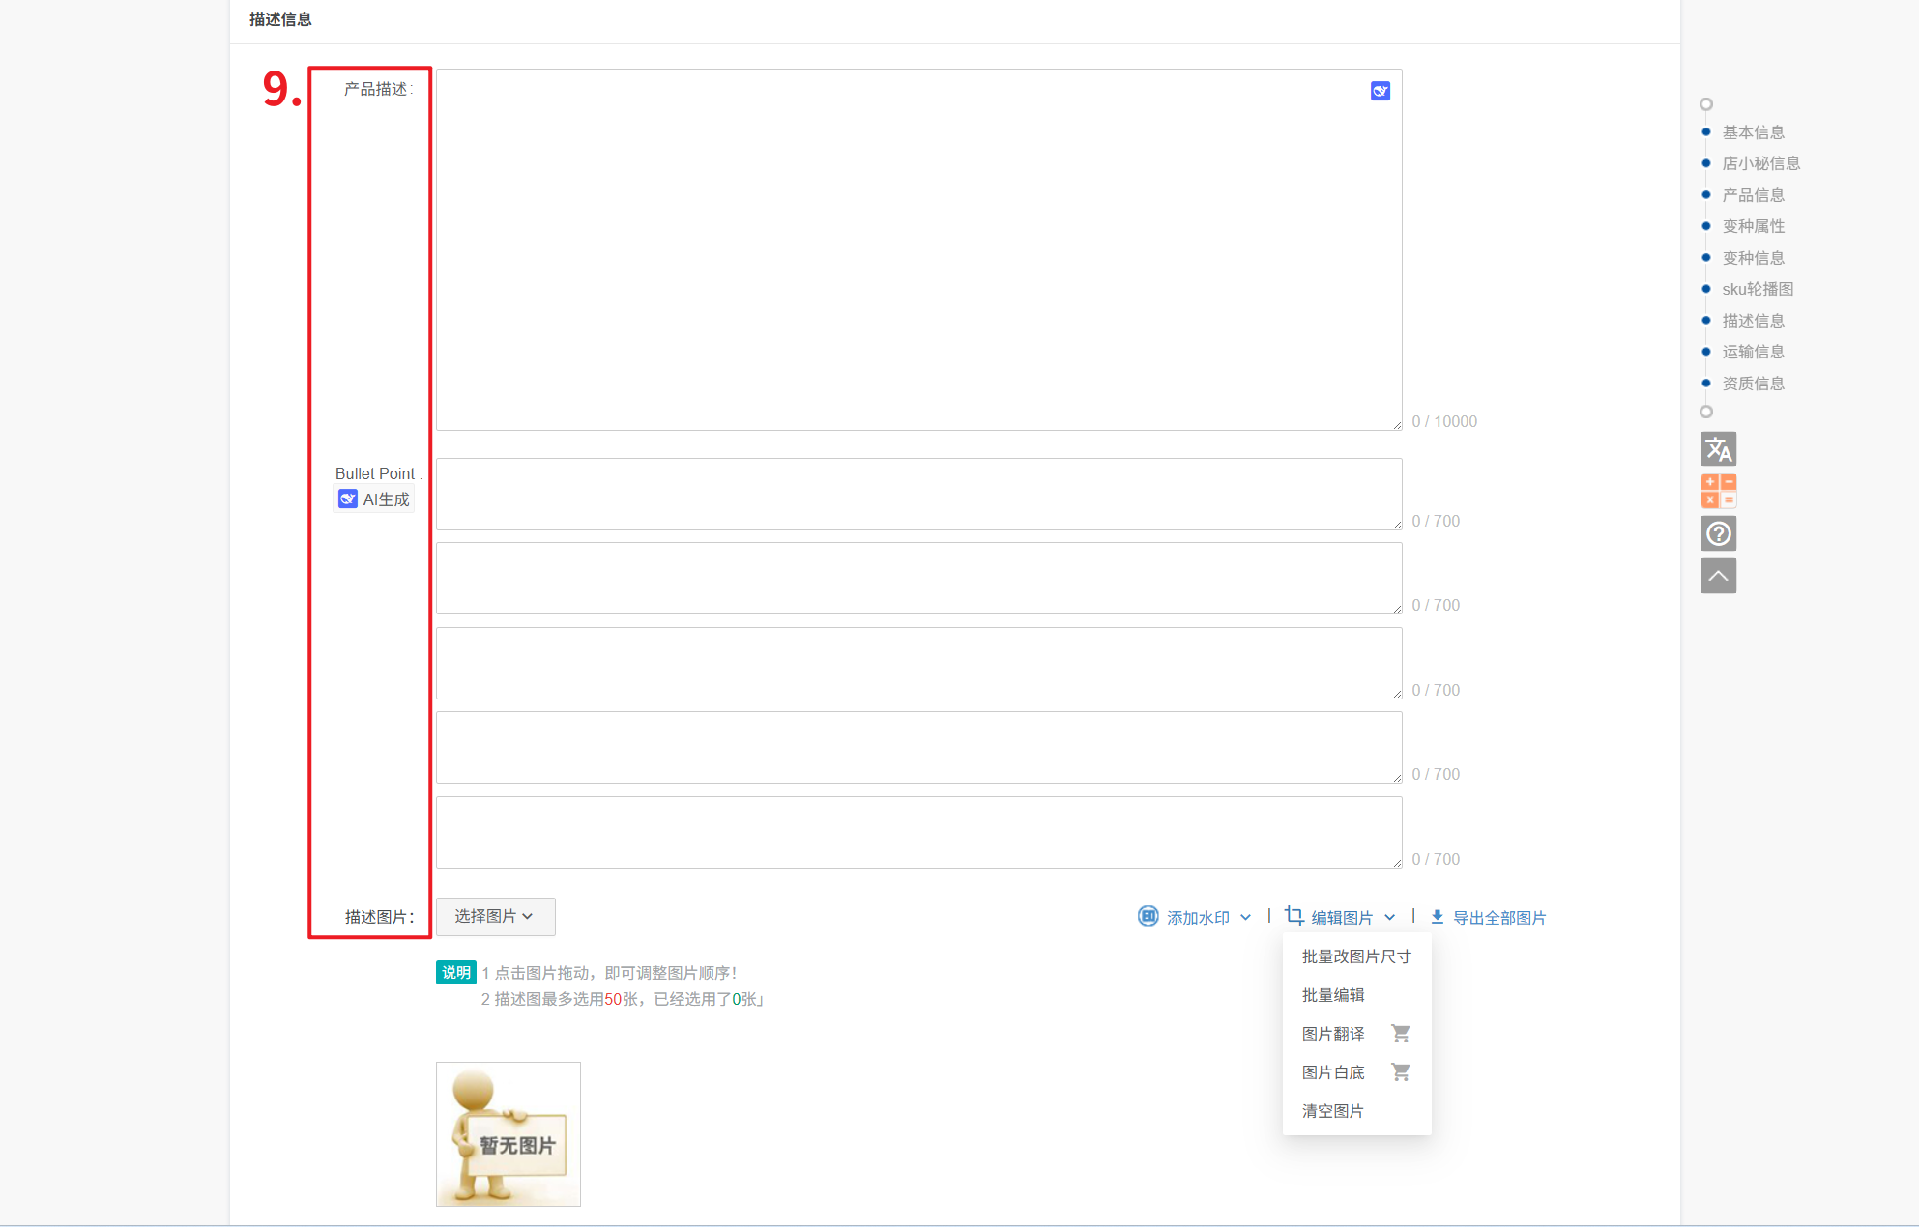Open the translate tool in sidebar
Image resolution: width=1919 pixels, height=1227 pixels.
[1718, 449]
